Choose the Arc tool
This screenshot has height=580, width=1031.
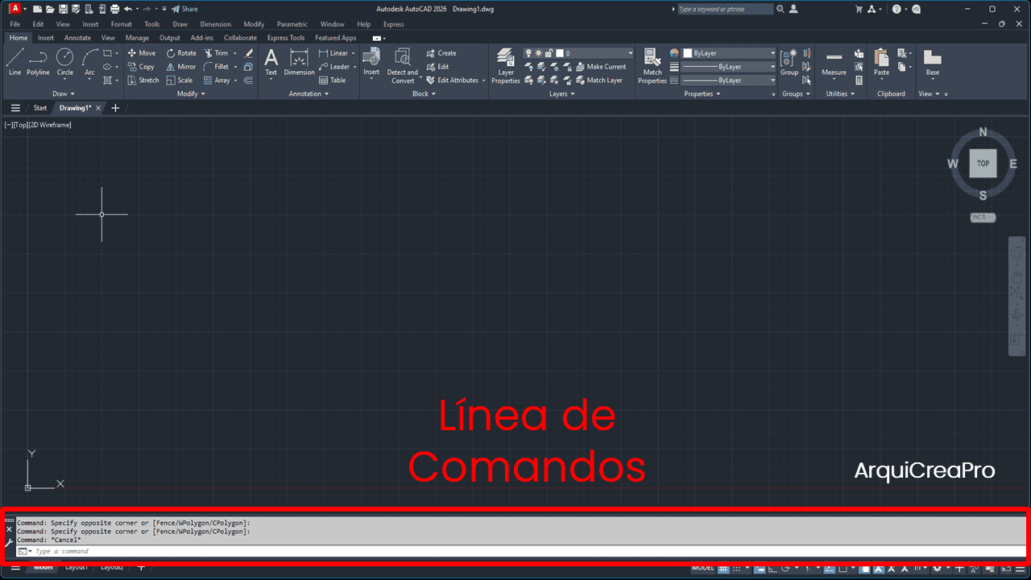click(89, 62)
